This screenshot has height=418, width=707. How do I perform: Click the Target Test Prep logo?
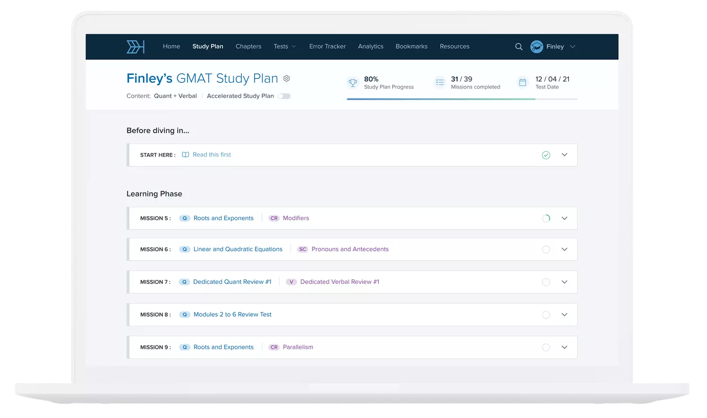135,47
